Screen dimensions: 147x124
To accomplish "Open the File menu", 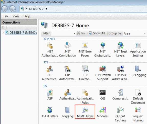I will pyautogui.click(x=6, y=16).
